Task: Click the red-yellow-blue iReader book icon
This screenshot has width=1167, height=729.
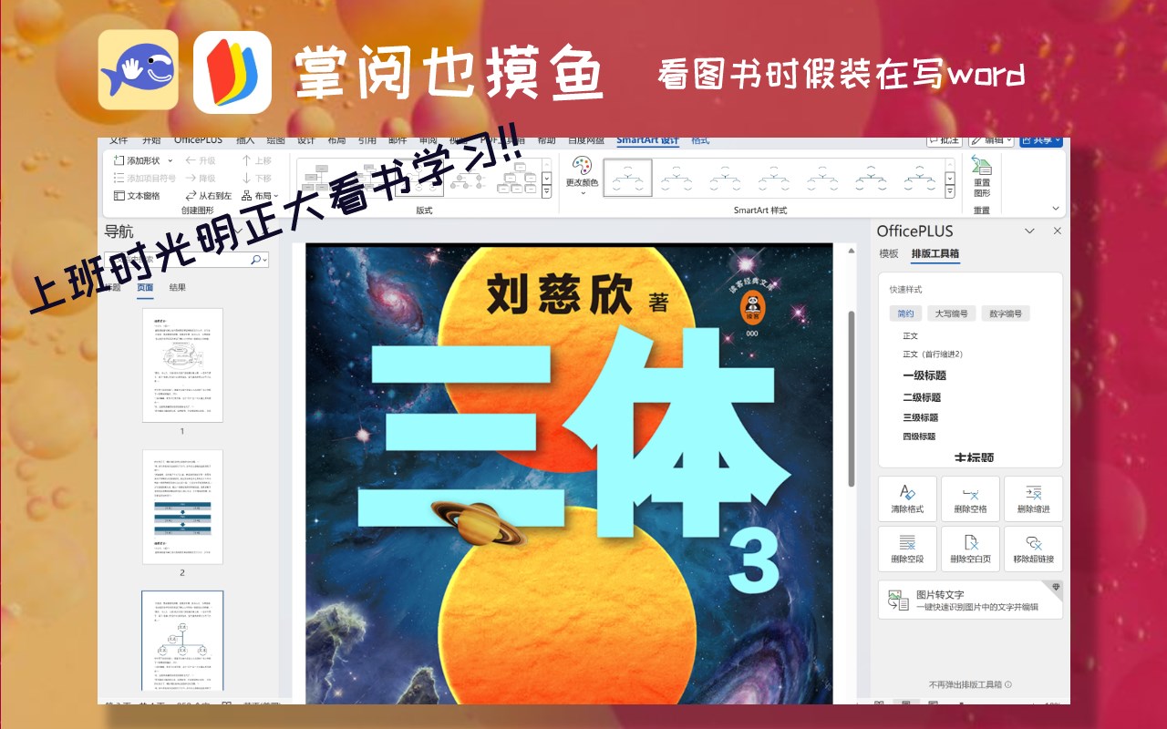Action: 232,72
